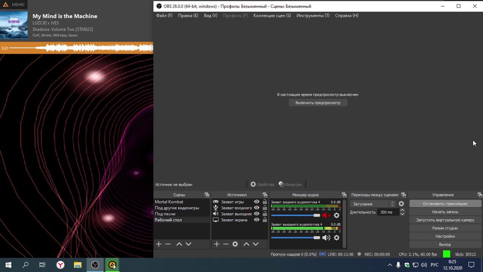Toggle lock on Захват выходного source

tap(265, 214)
